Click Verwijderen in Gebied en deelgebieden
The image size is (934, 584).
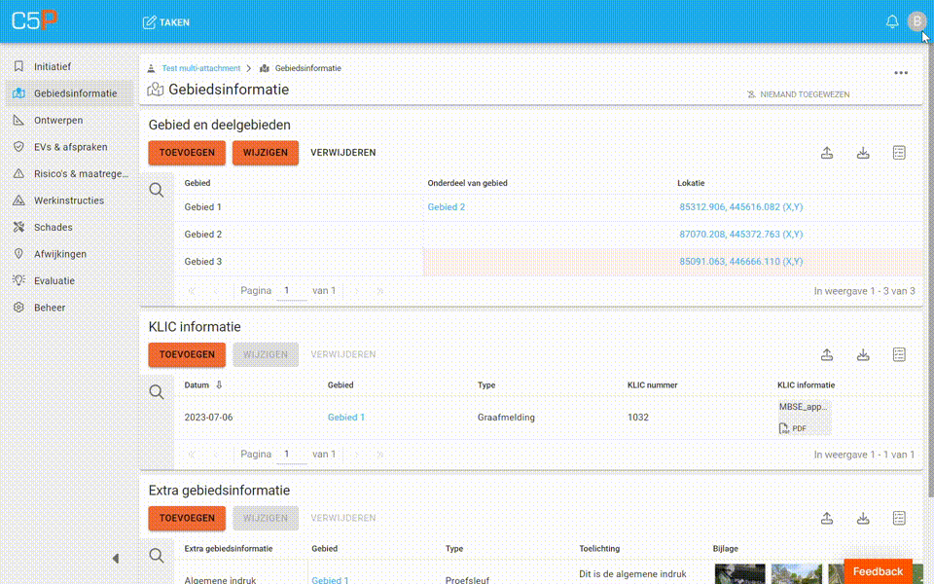click(342, 153)
